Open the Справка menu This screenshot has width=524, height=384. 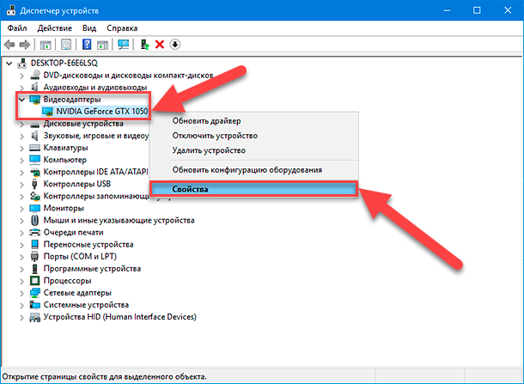(x=122, y=28)
